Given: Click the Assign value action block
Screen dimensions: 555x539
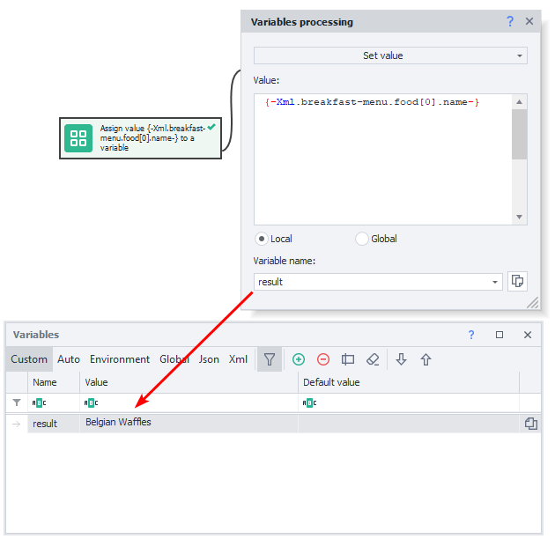Looking at the screenshot, I should pos(141,138).
